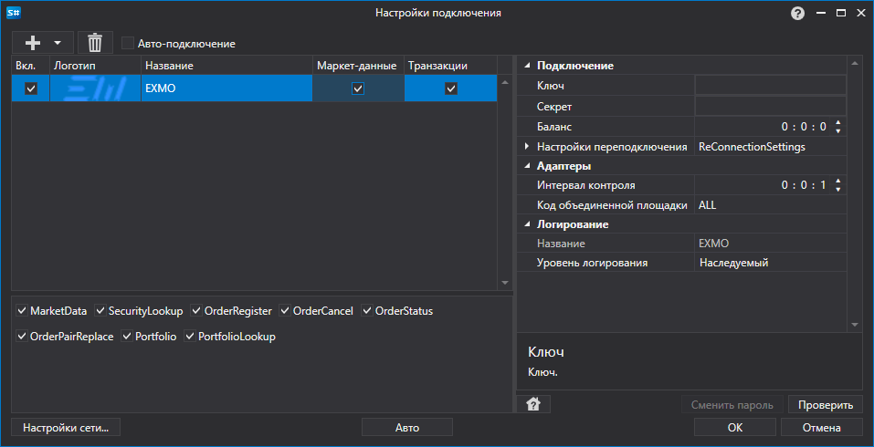Click the Транзакции column header
The image size is (874, 447).
(451, 65)
